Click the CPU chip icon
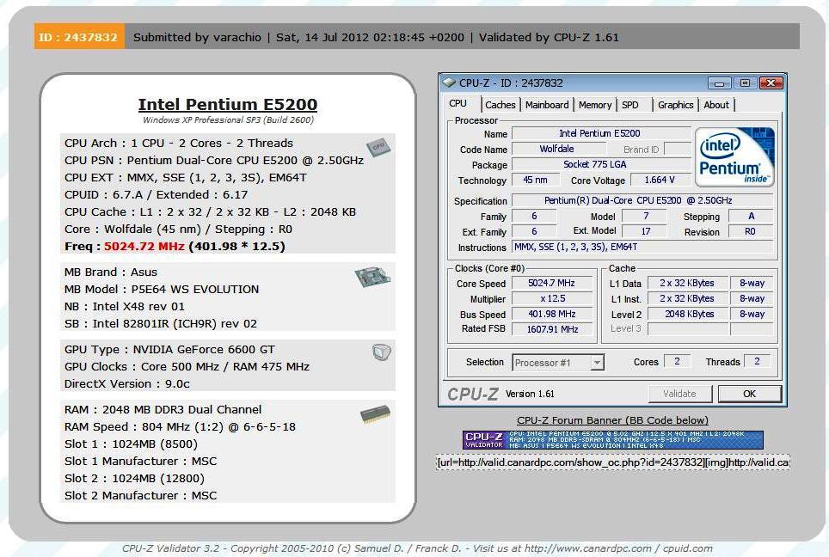The width and height of the screenshot is (829, 557). tap(376, 147)
